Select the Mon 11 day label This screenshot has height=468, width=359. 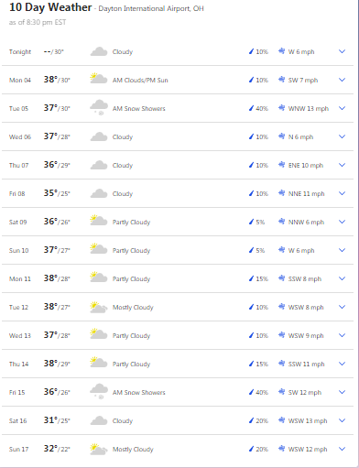click(x=20, y=278)
